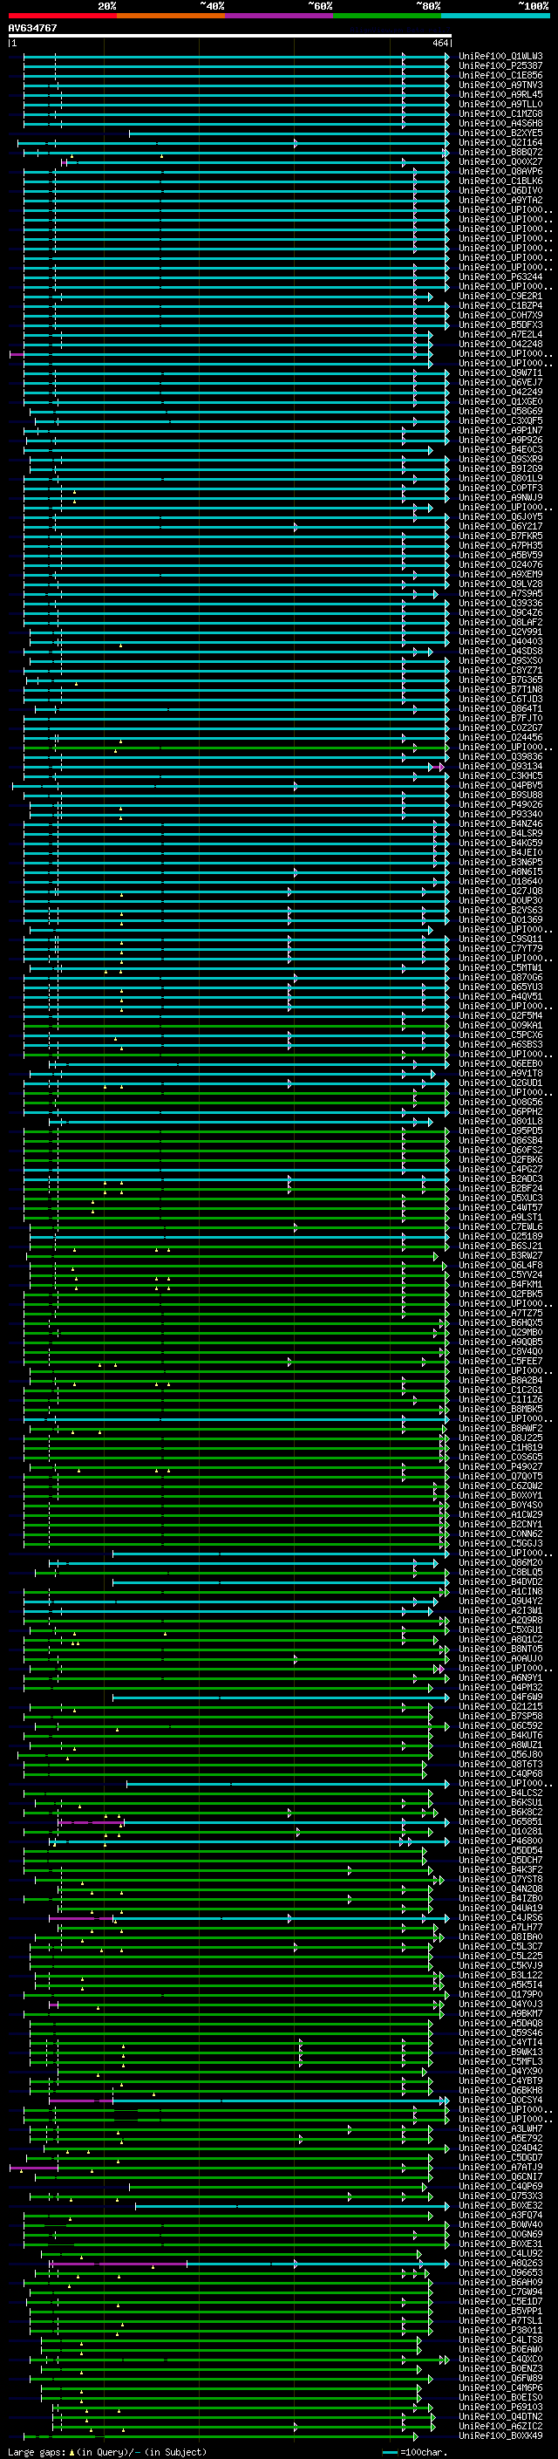Click the purple ~60% identity legend segment
558x2459 pixels.
click(x=280, y=17)
